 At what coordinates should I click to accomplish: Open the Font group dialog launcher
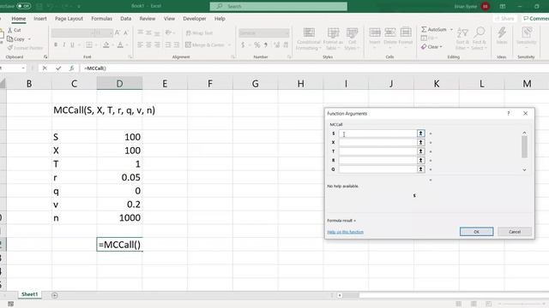(x=130, y=56)
